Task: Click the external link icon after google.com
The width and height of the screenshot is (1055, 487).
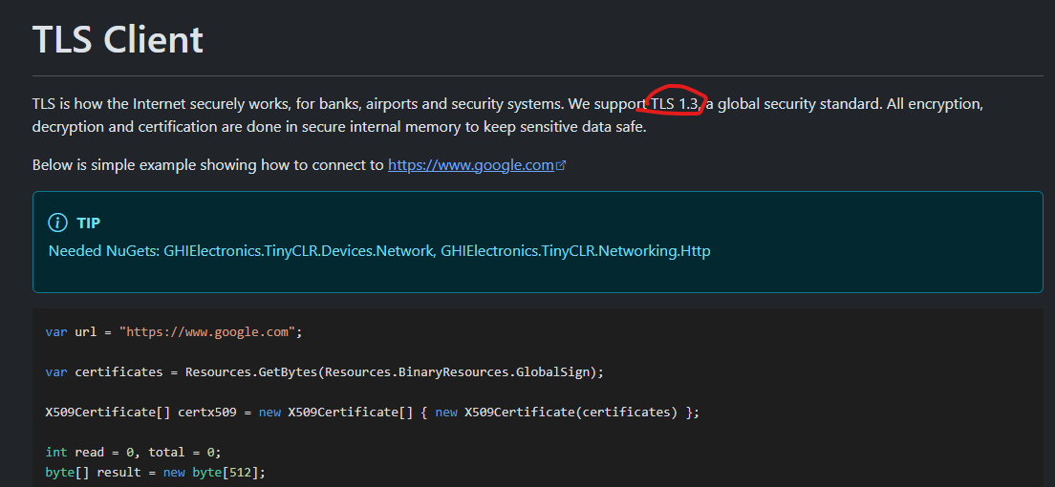Action: click(561, 165)
